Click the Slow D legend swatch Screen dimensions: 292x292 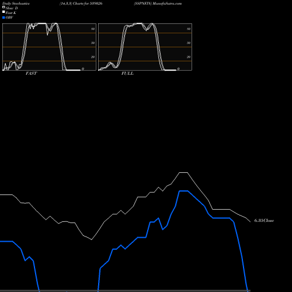point(4,8)
